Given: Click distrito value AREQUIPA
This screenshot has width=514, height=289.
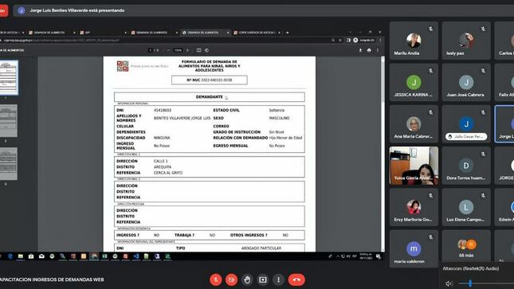Looking at the screenshot, I should pyautogui.click(x=163, y=166).
